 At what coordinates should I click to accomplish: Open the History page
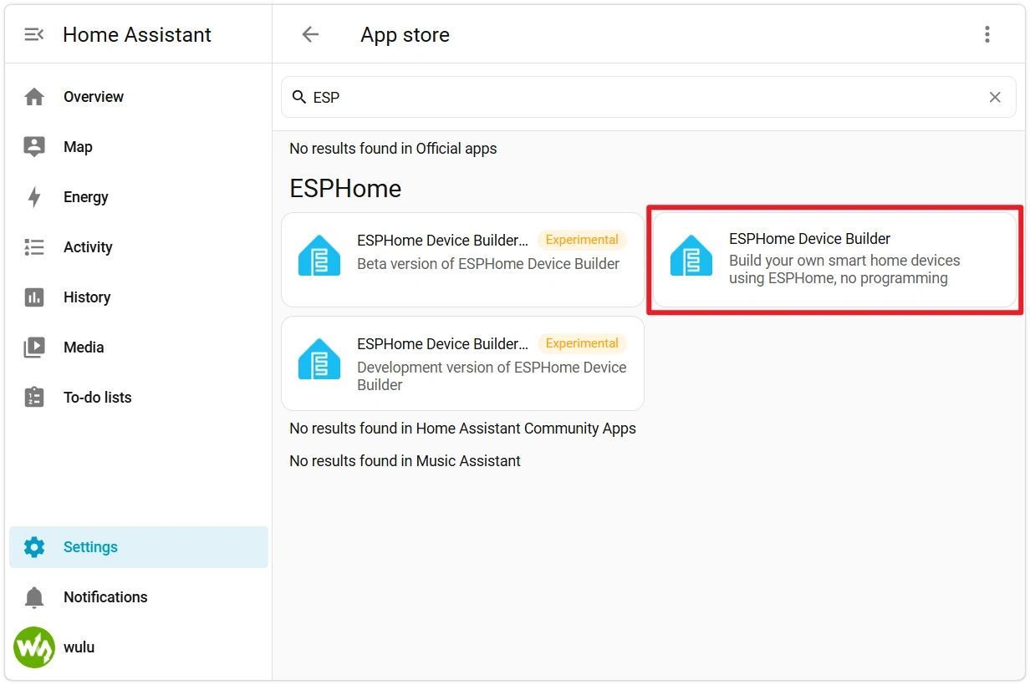tap(139, 297)
